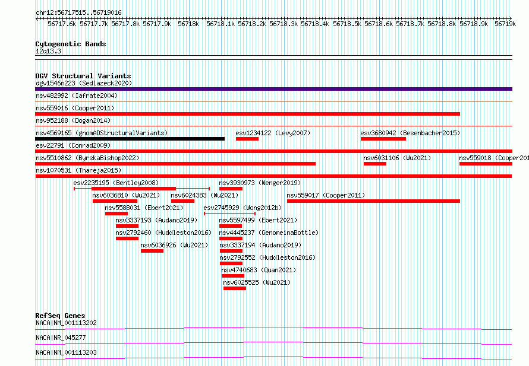Click the nsv559016 (Cooper2011) label
The height and width of the screenshot is (366, 529).
[75, 108]
